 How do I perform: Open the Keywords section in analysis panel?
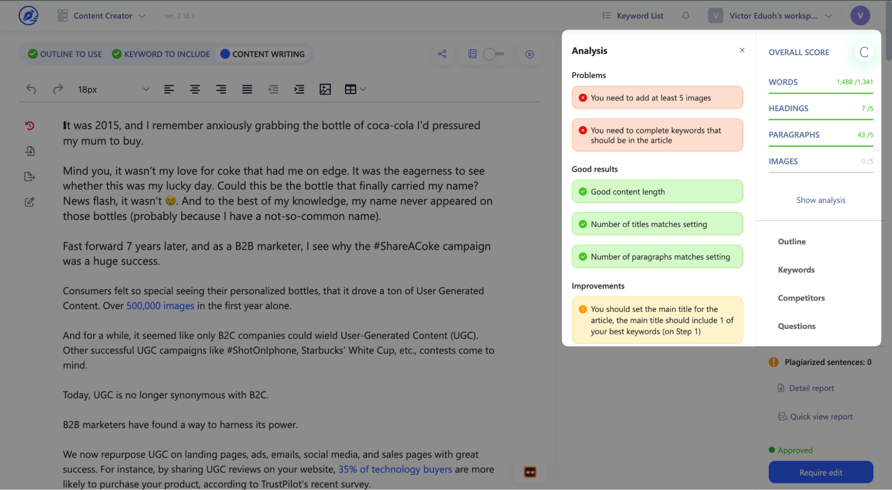[796, 270]
